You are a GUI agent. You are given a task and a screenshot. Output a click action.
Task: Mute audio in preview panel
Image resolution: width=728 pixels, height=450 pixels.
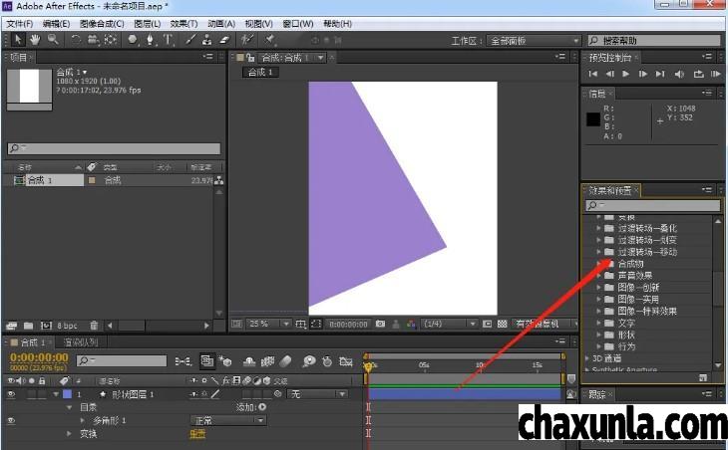[x=678, y=74]
